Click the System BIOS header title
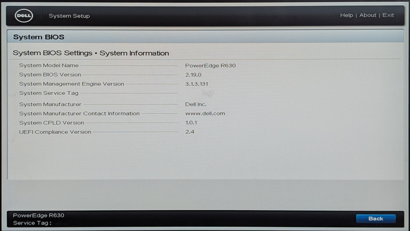This screenshot has height=231, width=410. coord(39,37)
